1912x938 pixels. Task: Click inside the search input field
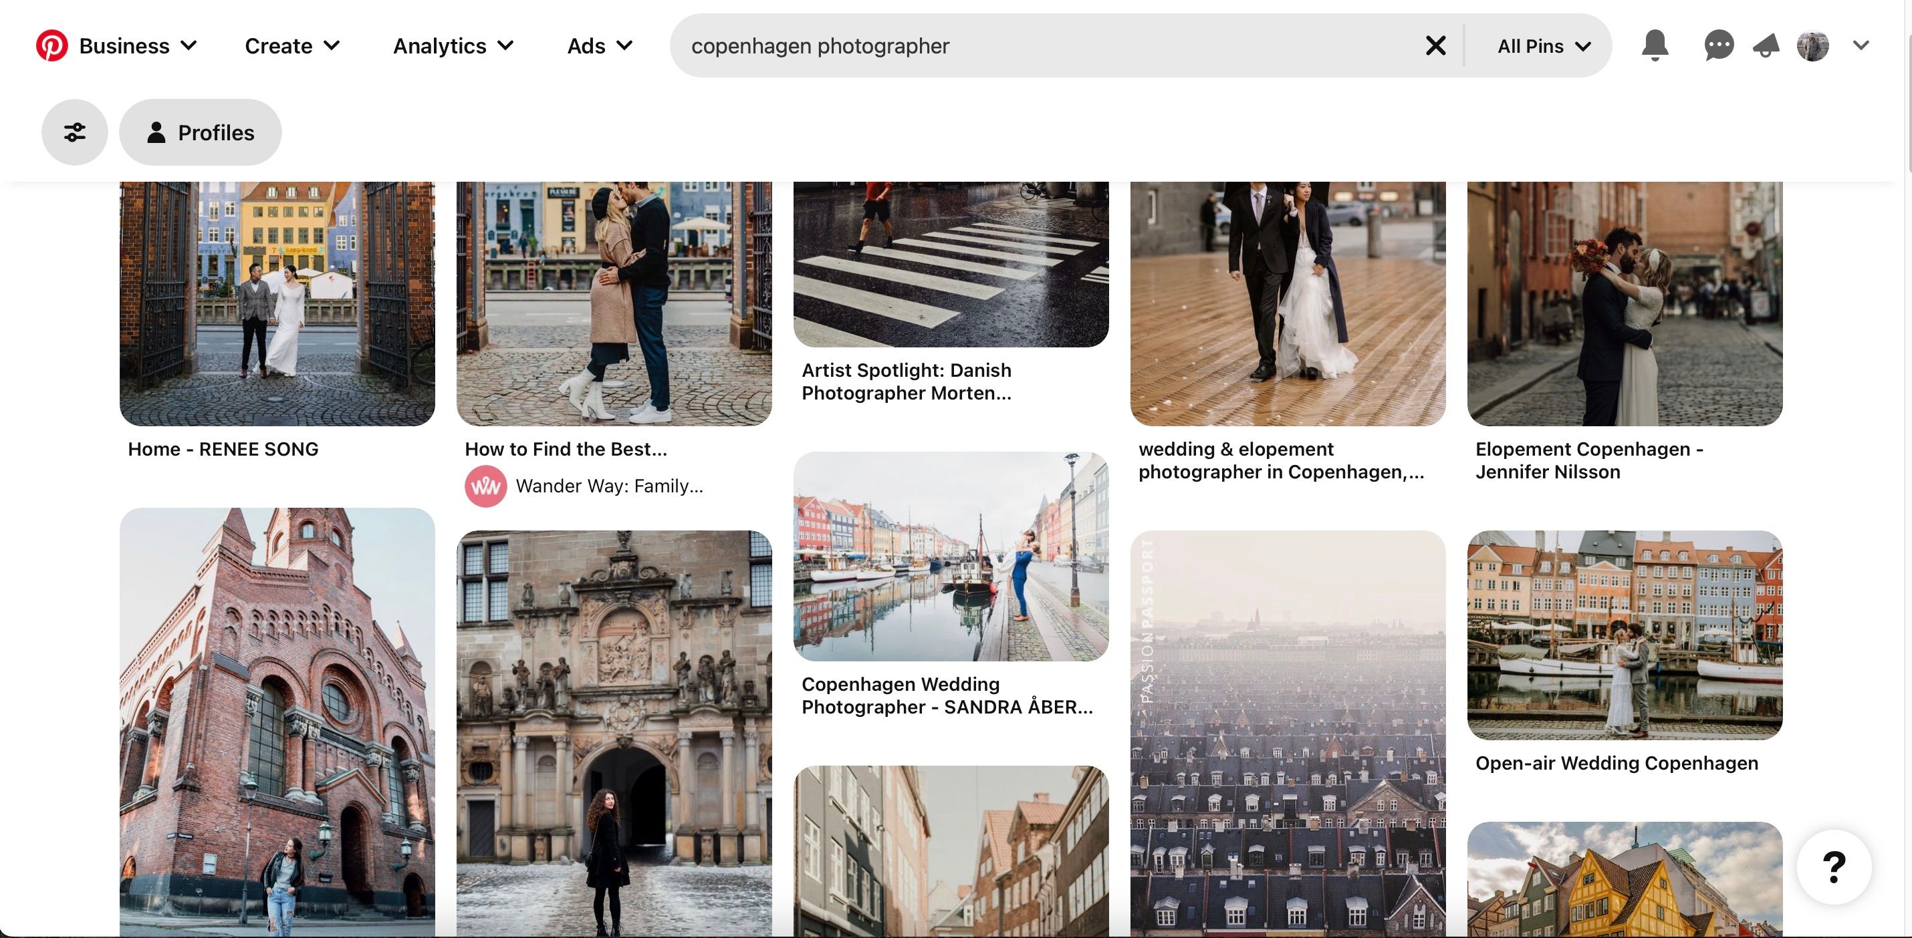click(x=1039, y=45)
